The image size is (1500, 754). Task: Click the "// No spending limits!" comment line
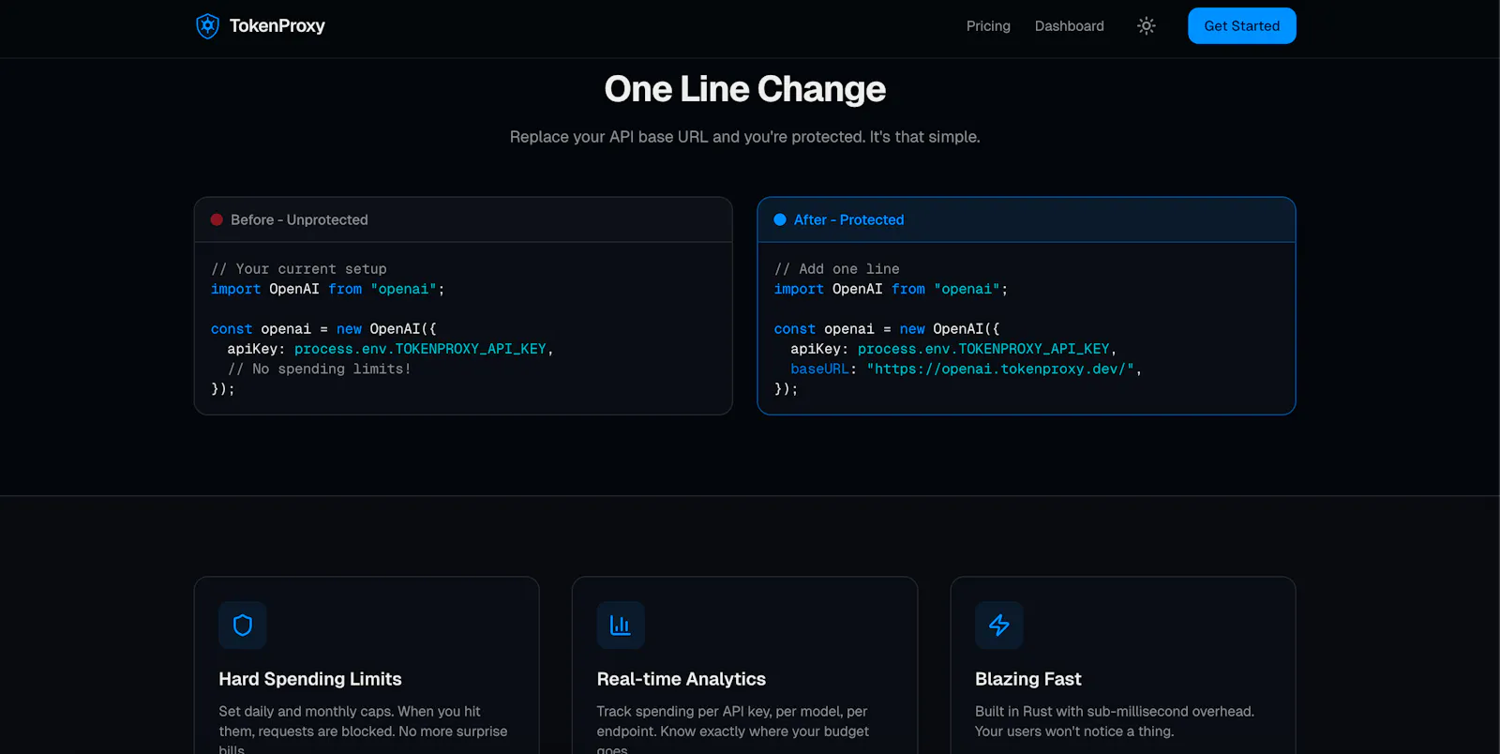coord(319,369)
